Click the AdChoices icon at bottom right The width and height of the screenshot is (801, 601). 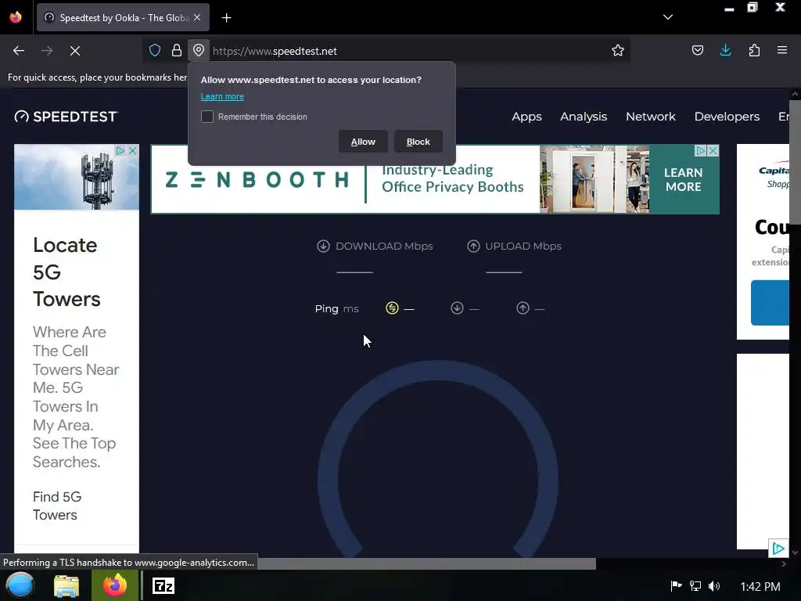tap(778, 549)
